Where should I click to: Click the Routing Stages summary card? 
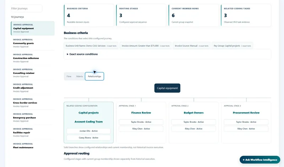coord(141,15)
